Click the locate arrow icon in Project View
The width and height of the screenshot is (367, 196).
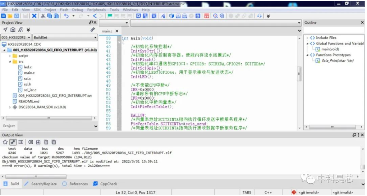pyautogui.click(x=5, y=29)
